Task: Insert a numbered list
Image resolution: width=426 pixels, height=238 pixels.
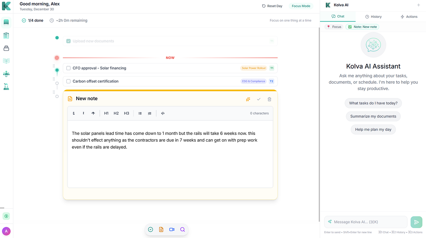Action: (150, 113)
